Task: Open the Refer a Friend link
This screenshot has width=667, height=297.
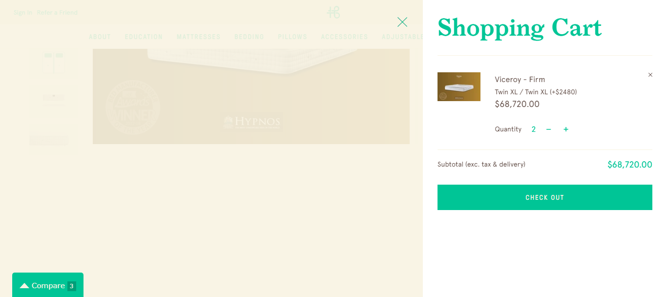Action: pyautogui.click(x=57, y=13)
